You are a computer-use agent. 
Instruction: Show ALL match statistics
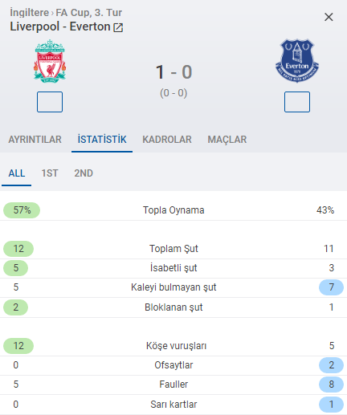(17, 173)
